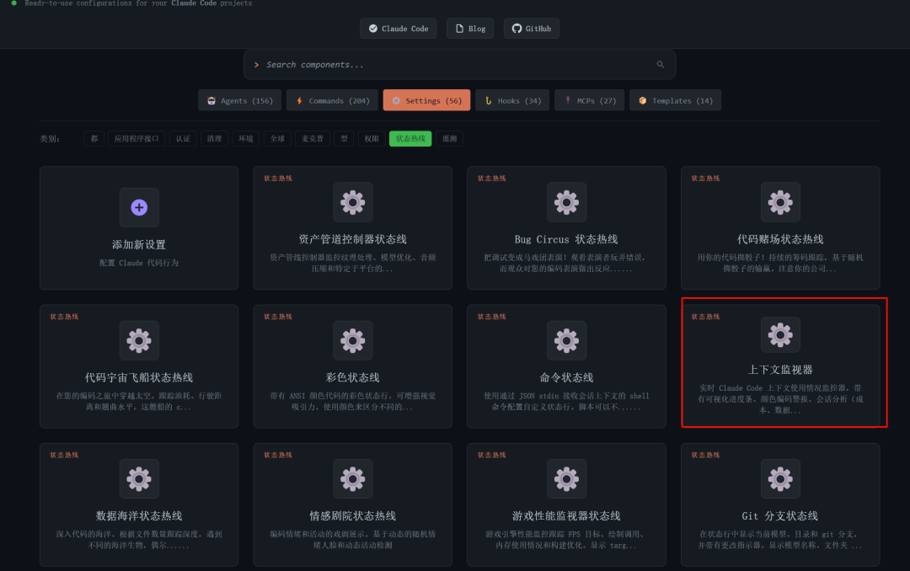
Task: Open the 情感剧院状态热线 title
Action: click(352, 516)
